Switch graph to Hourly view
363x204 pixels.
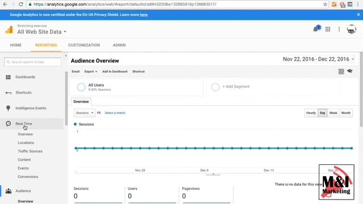pyautogui.click(x=311, y=113)
